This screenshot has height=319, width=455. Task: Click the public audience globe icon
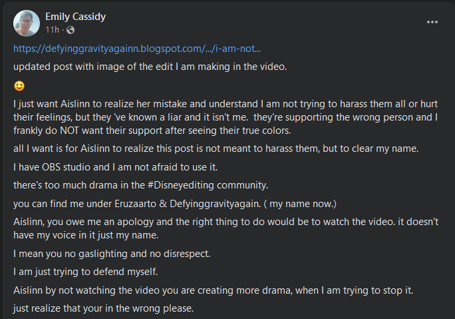point(71,31)
